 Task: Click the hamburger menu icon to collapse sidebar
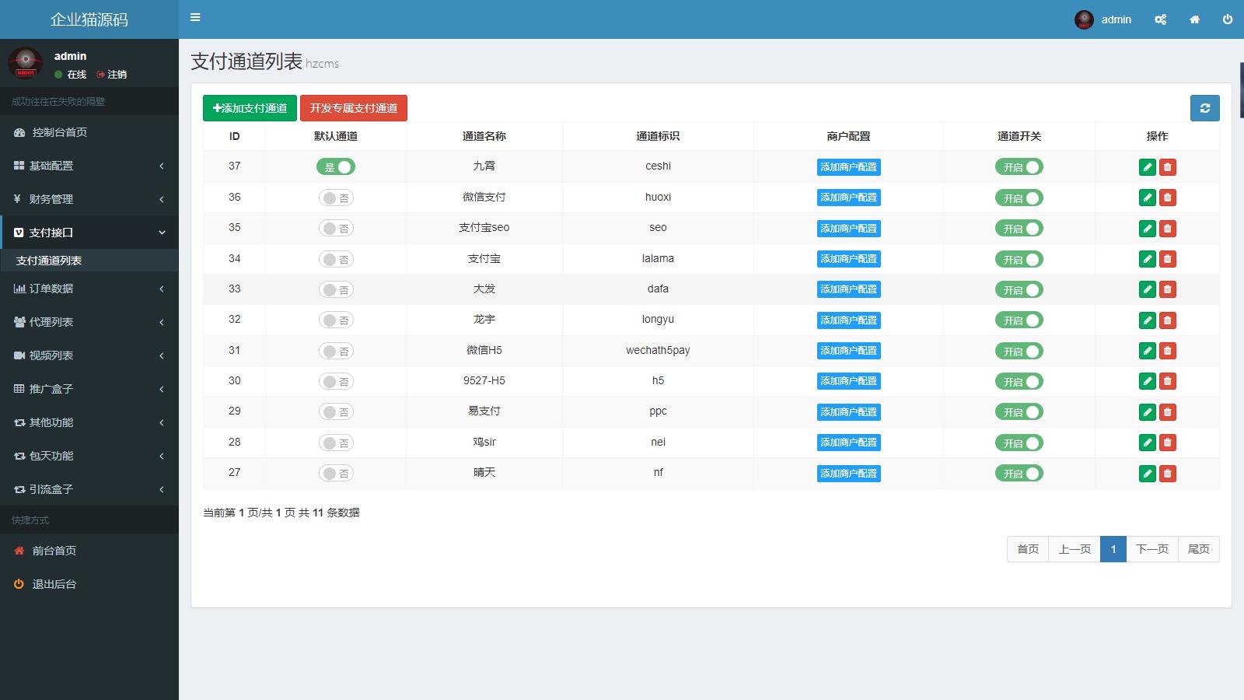click(x=195, y=18)
